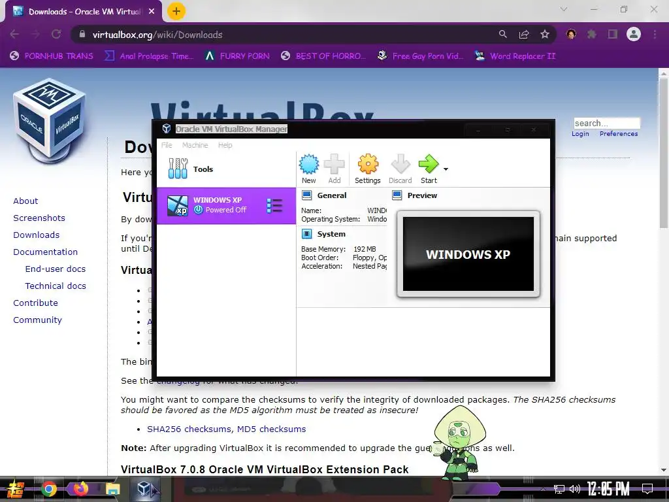Bookmark this page with the star icon
Image resolution: width=669 pixels, height=502 pixels.
(x=545, y=34)
